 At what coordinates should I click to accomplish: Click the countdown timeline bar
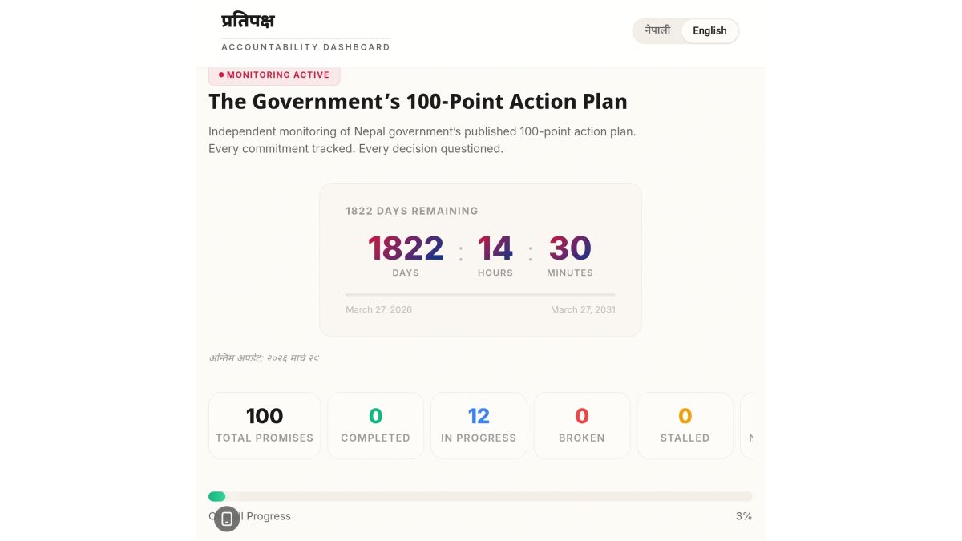[480, 295]
